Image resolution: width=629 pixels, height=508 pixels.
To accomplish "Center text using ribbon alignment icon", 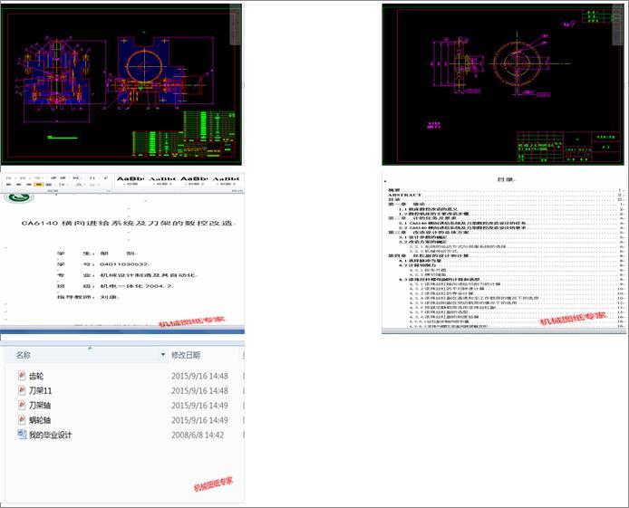I will click(18, 185).
